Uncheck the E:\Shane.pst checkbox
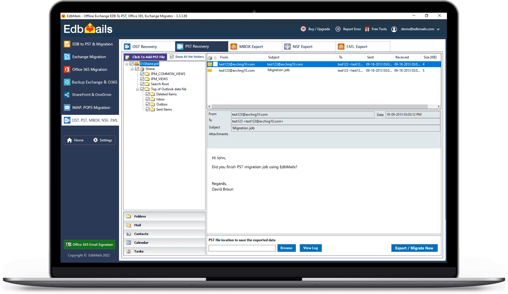The image size is (508, 294). pyautogui.click(x=132, y=64)
